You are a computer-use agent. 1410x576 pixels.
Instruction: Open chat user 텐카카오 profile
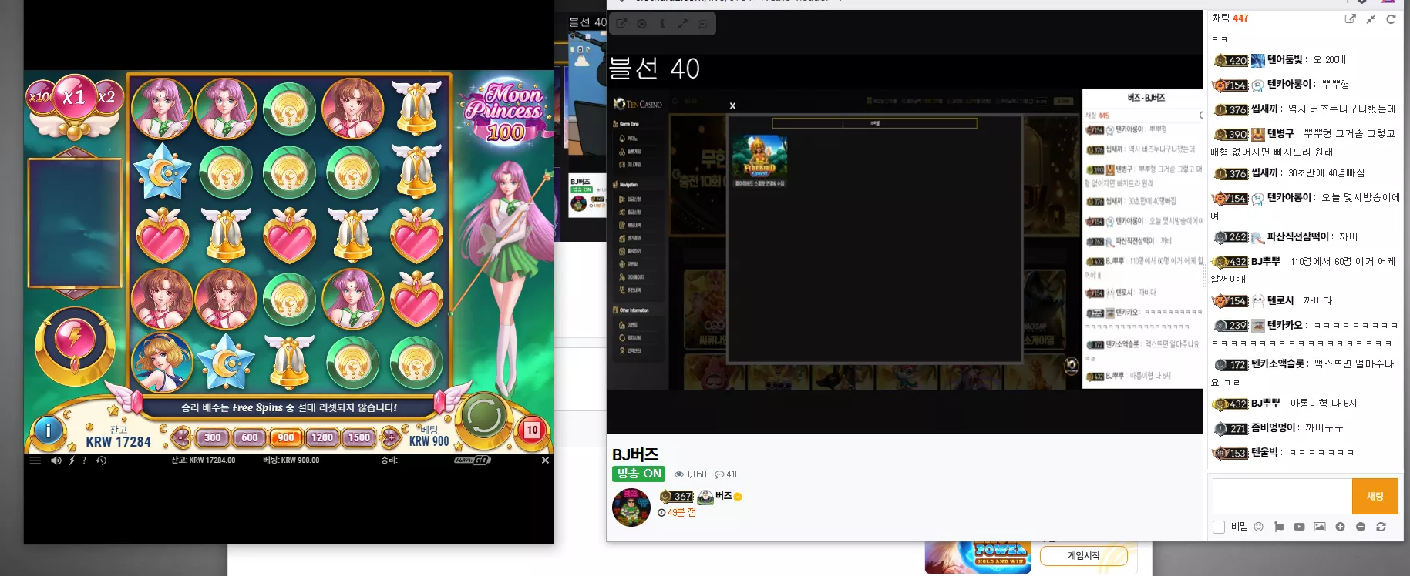tap(1285, 326)
